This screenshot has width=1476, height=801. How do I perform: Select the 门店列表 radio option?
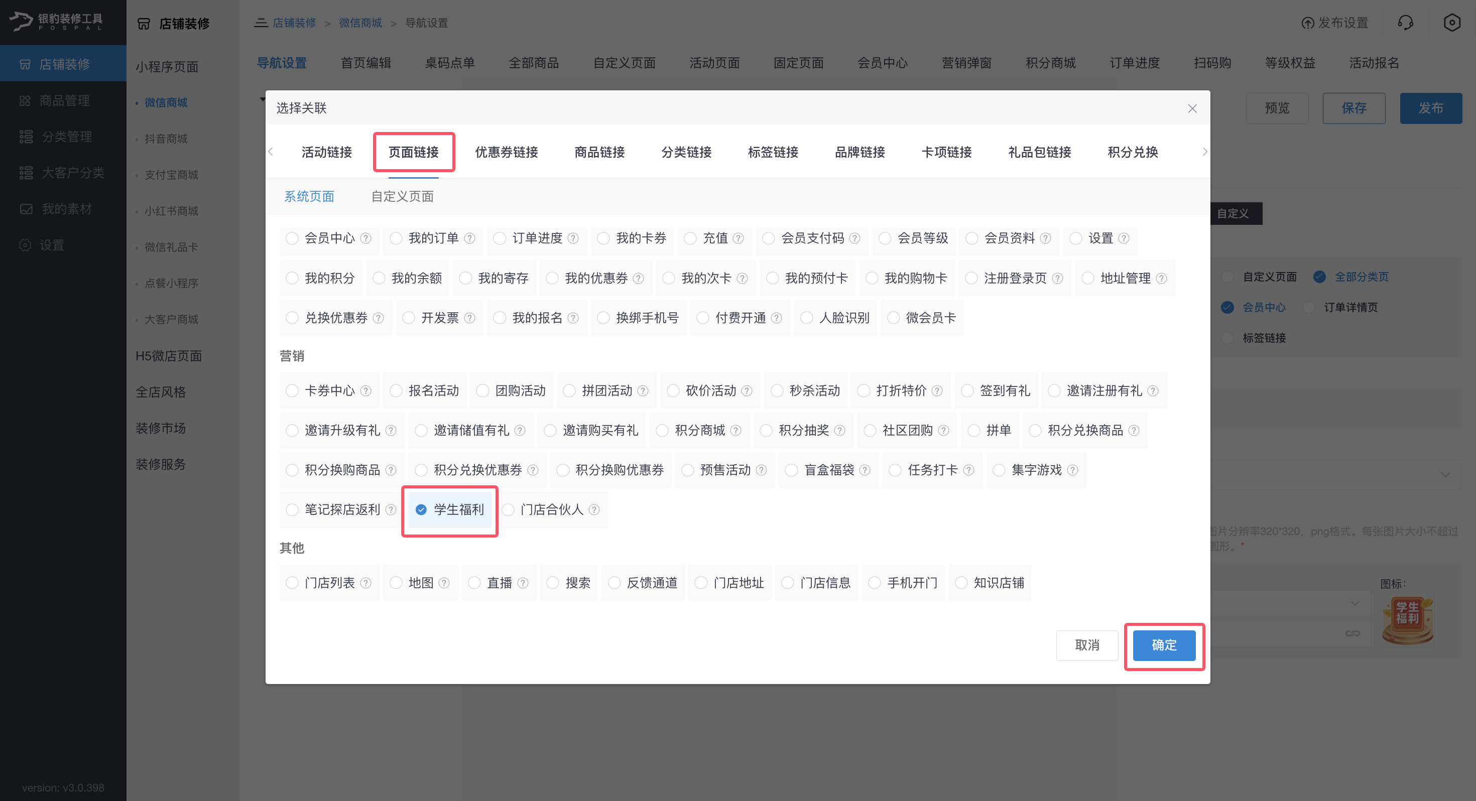pos(292,583)
